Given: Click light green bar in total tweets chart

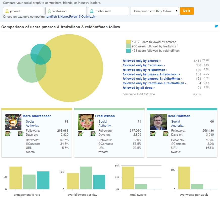Looking at the screenshot, I should [x=141, y=187].
